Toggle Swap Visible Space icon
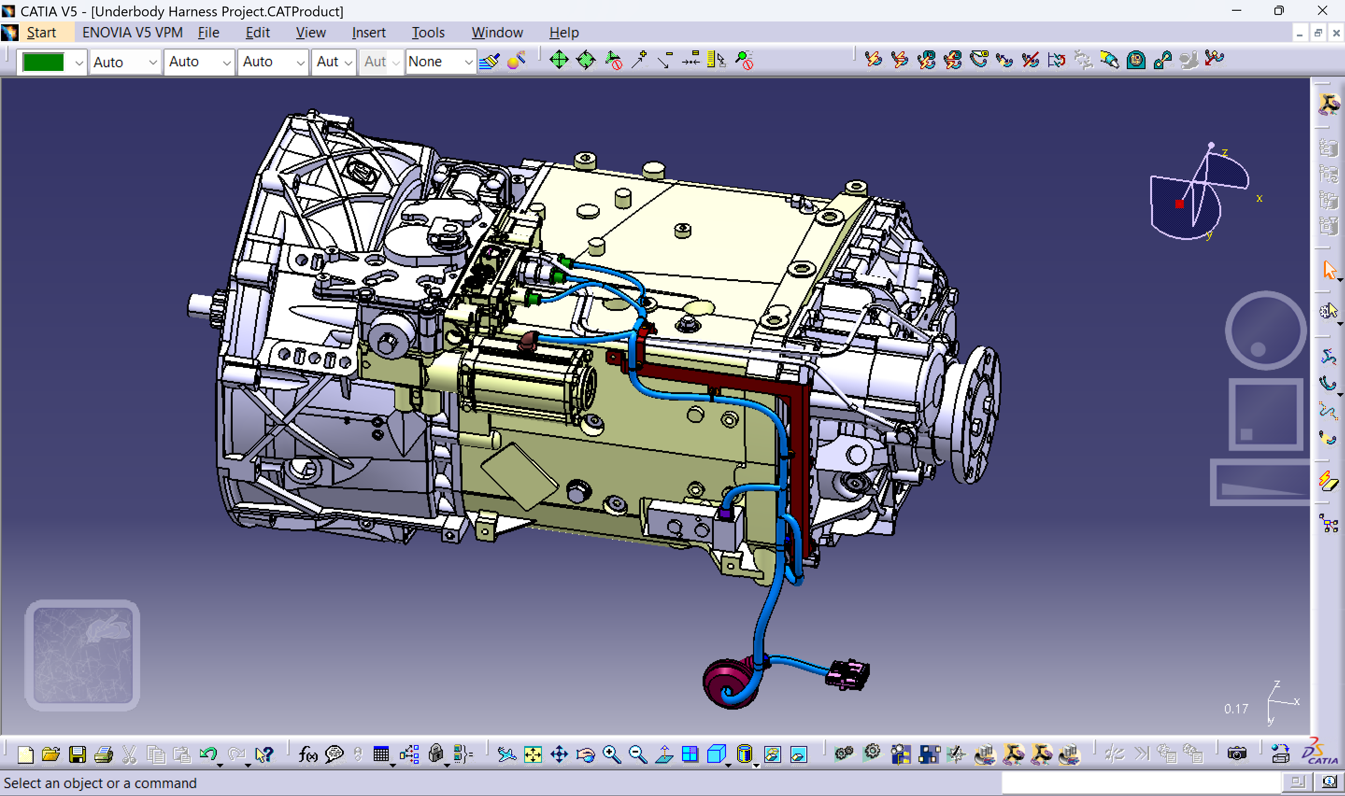Screen dimensions: 1345x796 tap(798, 754)
